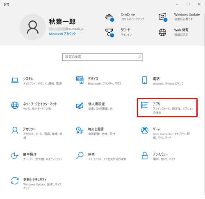Click the アプリ list icon
Image resolution: width=205 pixels, height=199 pixels.
145,105
